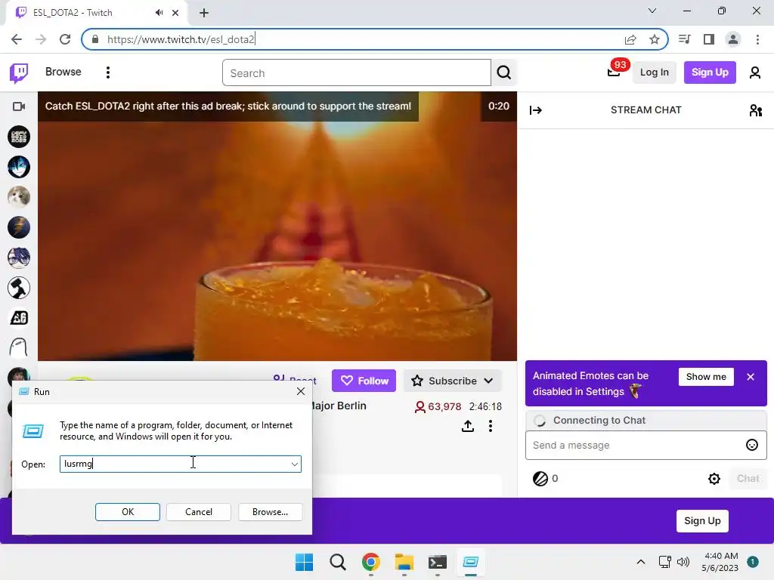
Task: Focus the Twitch Search field
Action: click(357, 73)
